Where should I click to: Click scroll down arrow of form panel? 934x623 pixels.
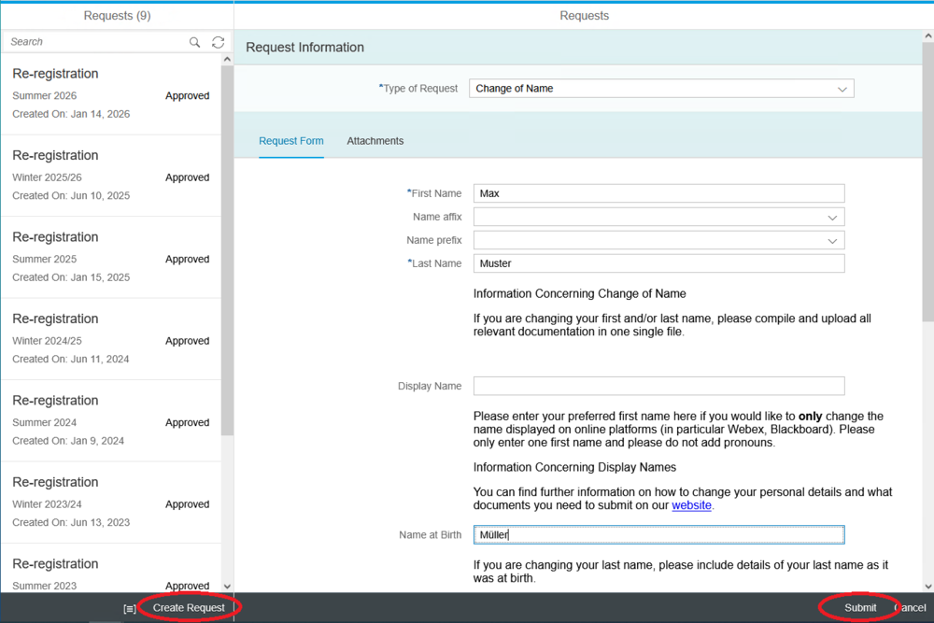pos(928,587)
